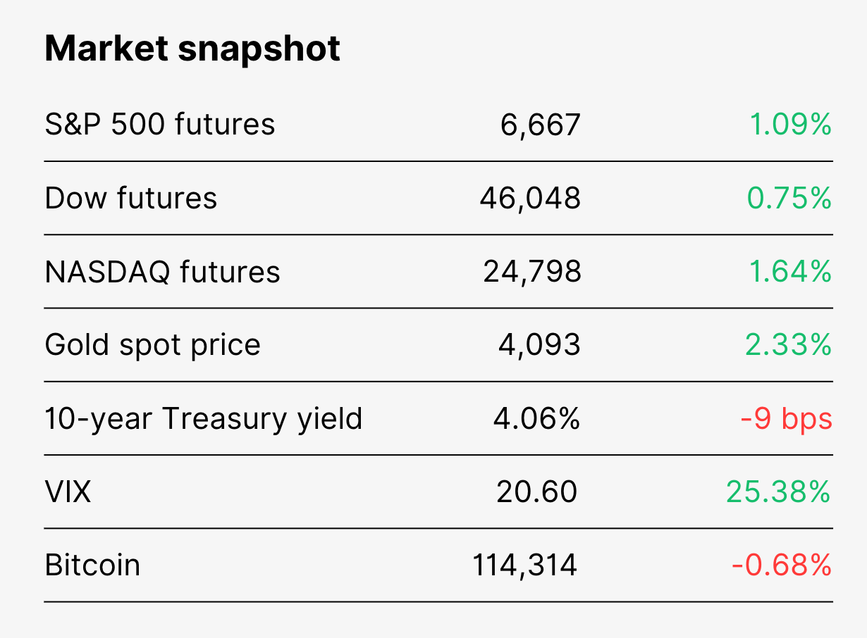Click the 2.33% gold change
867x638 pixels.
789,344
